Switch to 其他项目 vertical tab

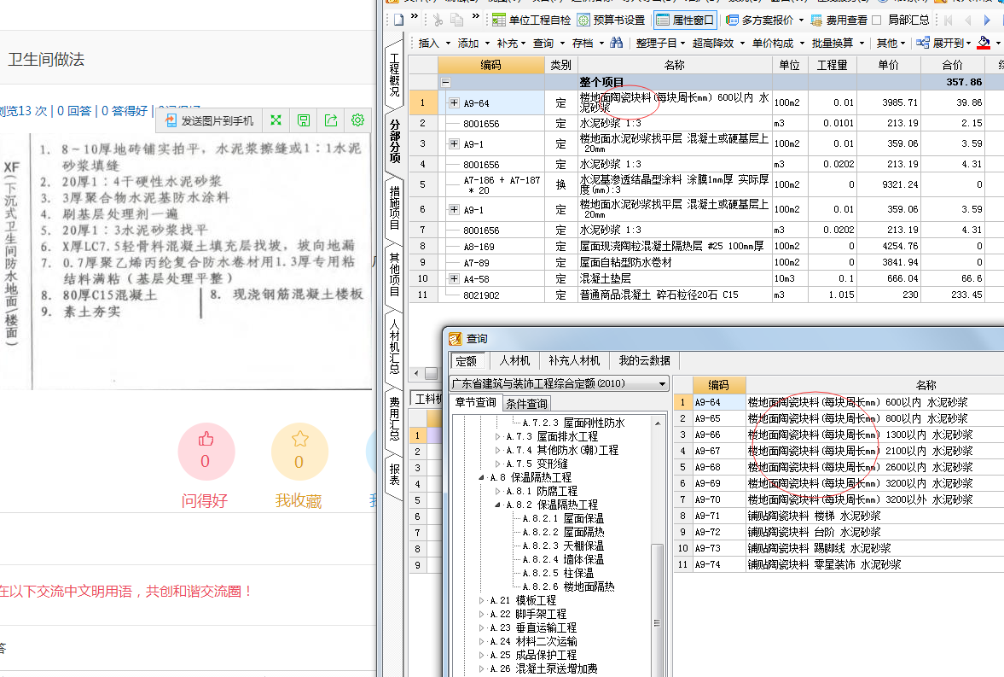[x=394, y=274]
